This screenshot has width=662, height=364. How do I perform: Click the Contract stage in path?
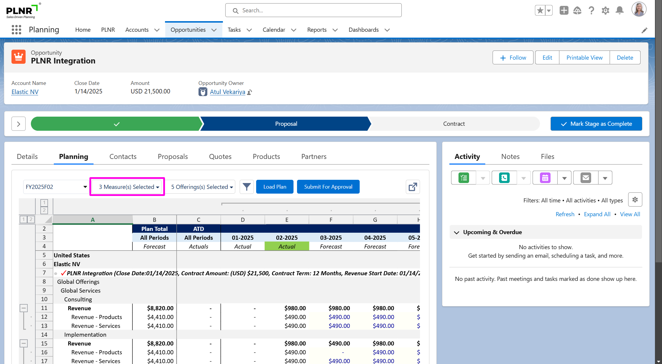454,124
